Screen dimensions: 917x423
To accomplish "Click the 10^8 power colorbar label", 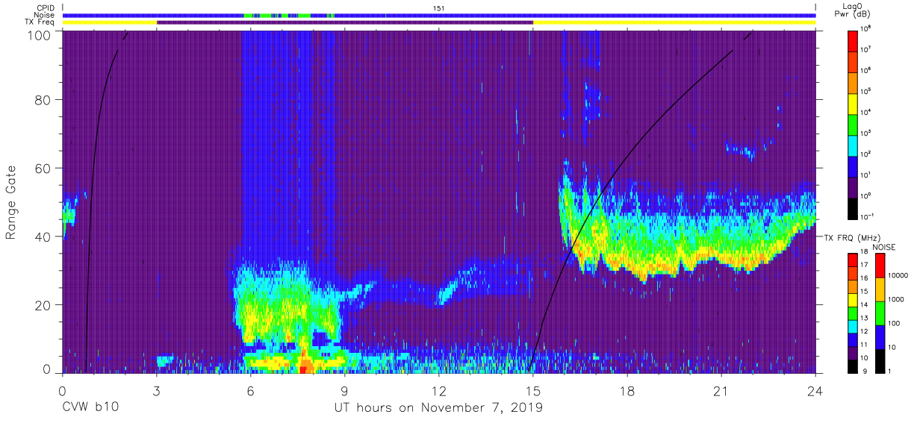I will tap(866, 28).
